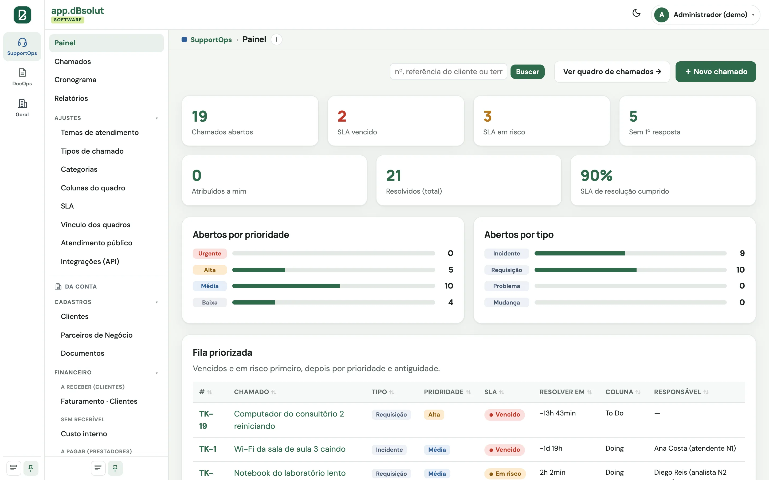This screenshot has width=769, height=480.
Task: Open Colunas do quadro settings
Action: point(110,188)
